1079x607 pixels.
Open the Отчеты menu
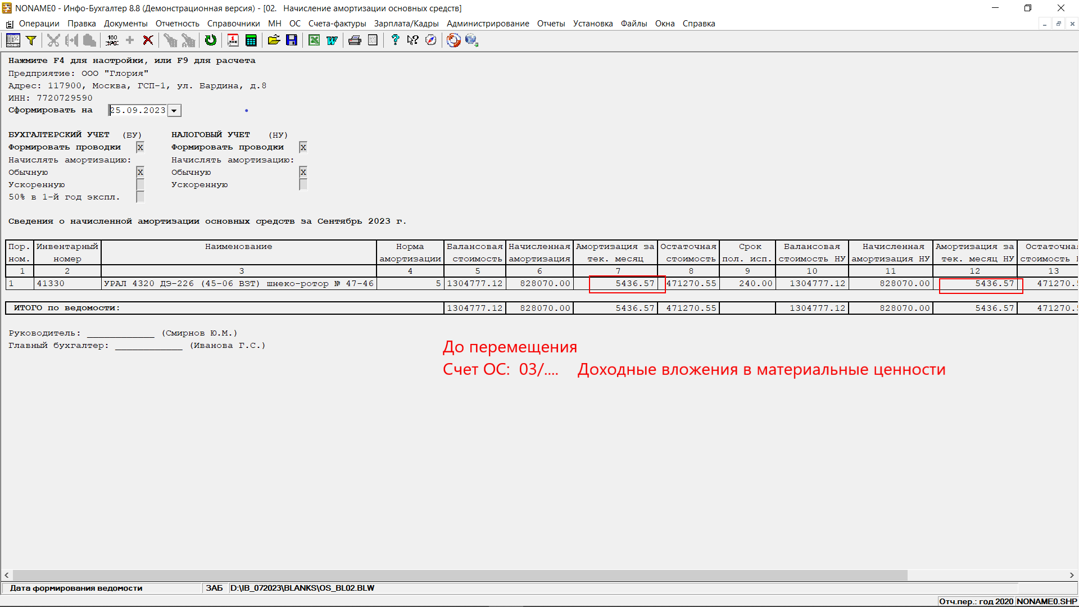click(x=551, y=24)
